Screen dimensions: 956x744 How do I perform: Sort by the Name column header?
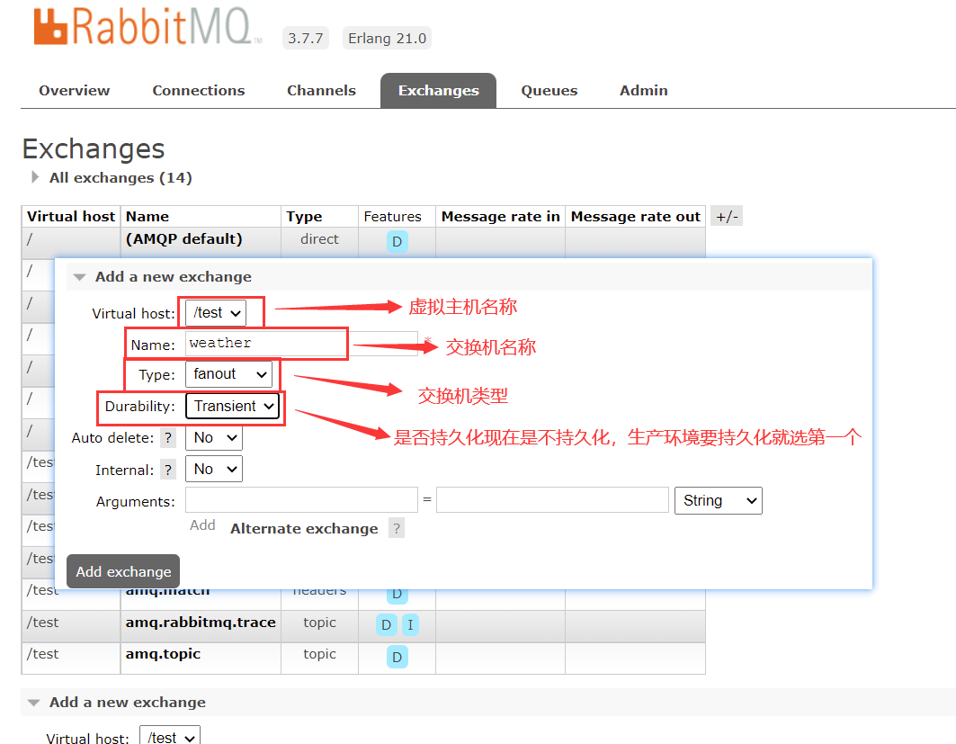click(x=147, y=217)
